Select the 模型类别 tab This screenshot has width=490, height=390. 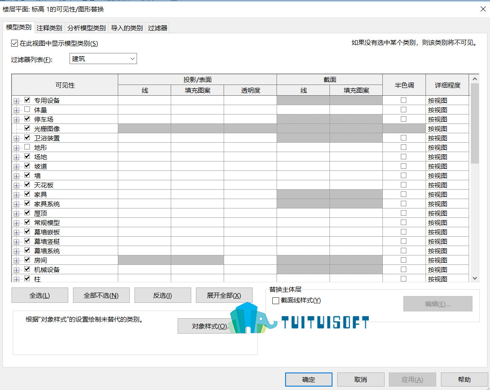point(18,27)
